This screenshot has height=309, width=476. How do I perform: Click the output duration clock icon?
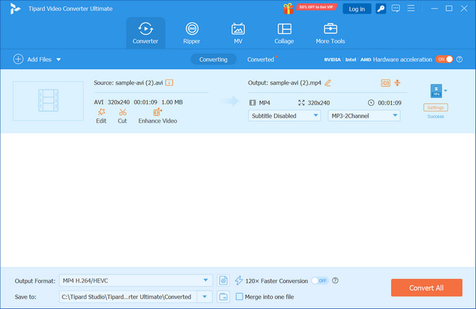tap(371, 103)
